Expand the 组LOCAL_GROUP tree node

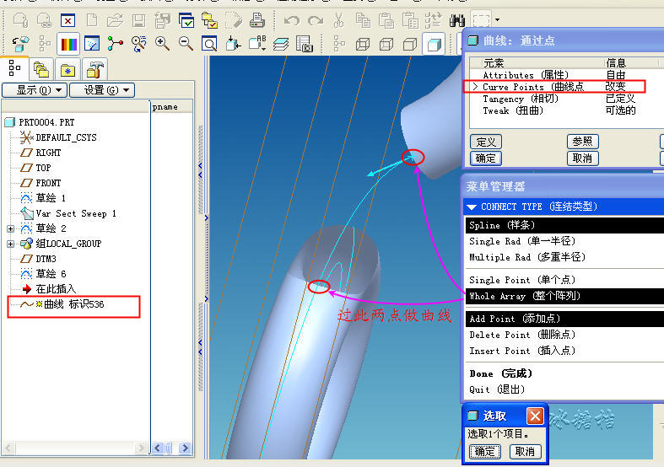coord(11,244)
